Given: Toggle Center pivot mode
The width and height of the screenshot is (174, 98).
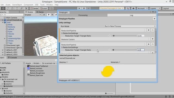Looking at the screenshot, I should coord(34,8).
